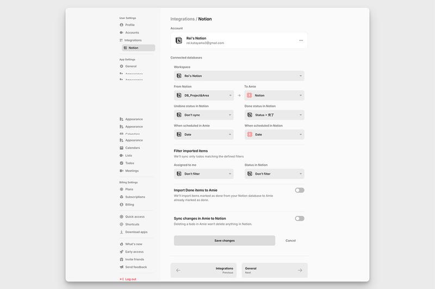Open the Rei's Notion account options menu
This screenshot has width=435, height=289.
pyautogui.click(x=301, y=40)
